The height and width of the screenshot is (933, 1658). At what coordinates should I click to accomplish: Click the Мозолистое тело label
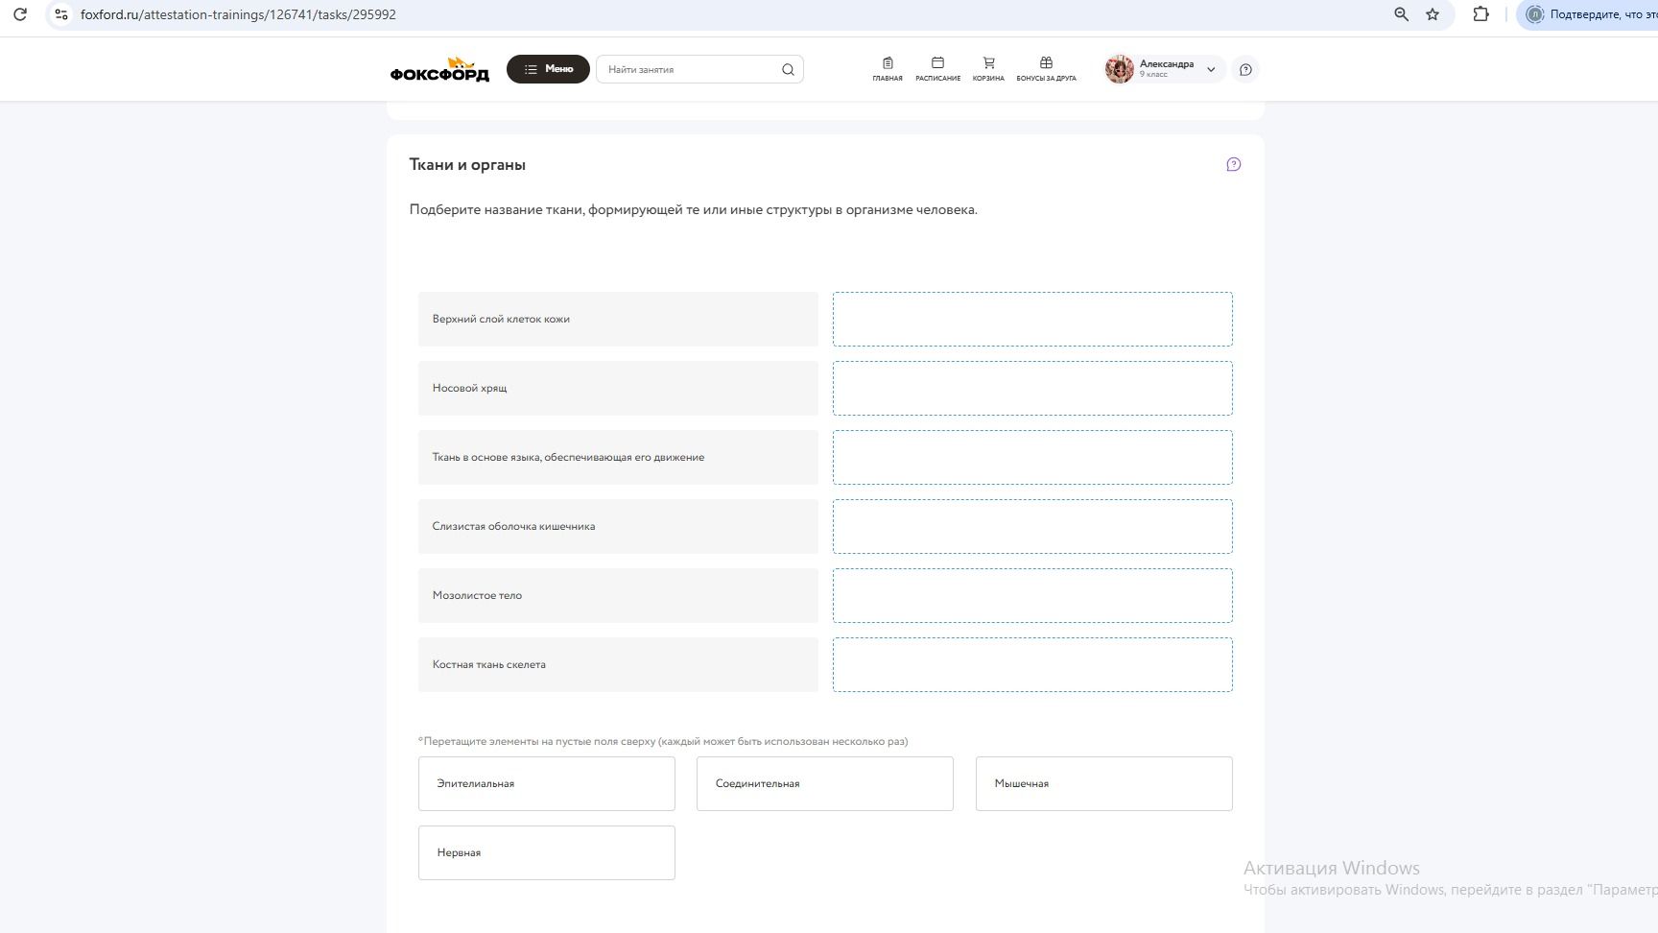pos(477,595)
